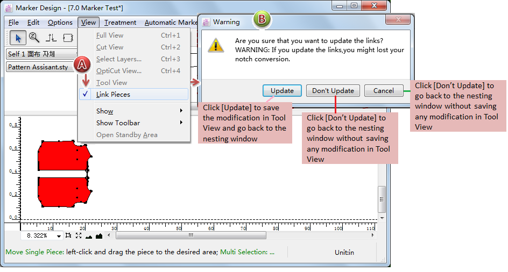Viewport: 508px width, 272px height.
Task: Click the horizontal scrollbar thumb
Action: click(190, 235)
